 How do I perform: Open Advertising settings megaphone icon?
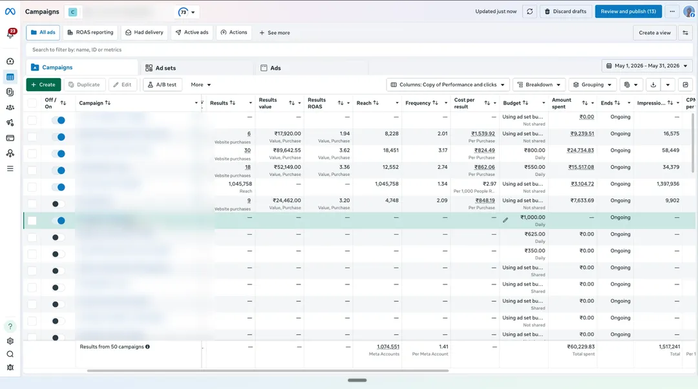point(10,123)
